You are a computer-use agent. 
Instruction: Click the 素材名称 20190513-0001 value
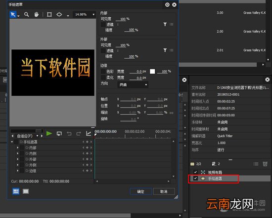tap(228, 95)
